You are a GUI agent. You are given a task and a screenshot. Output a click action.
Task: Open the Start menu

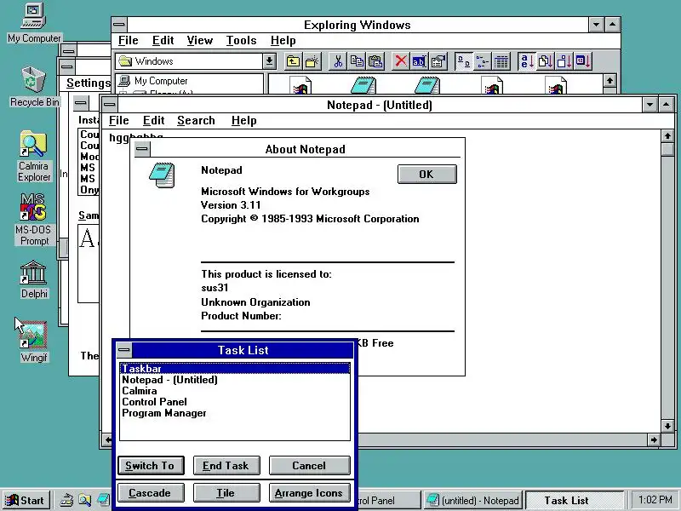coord(26,500)
